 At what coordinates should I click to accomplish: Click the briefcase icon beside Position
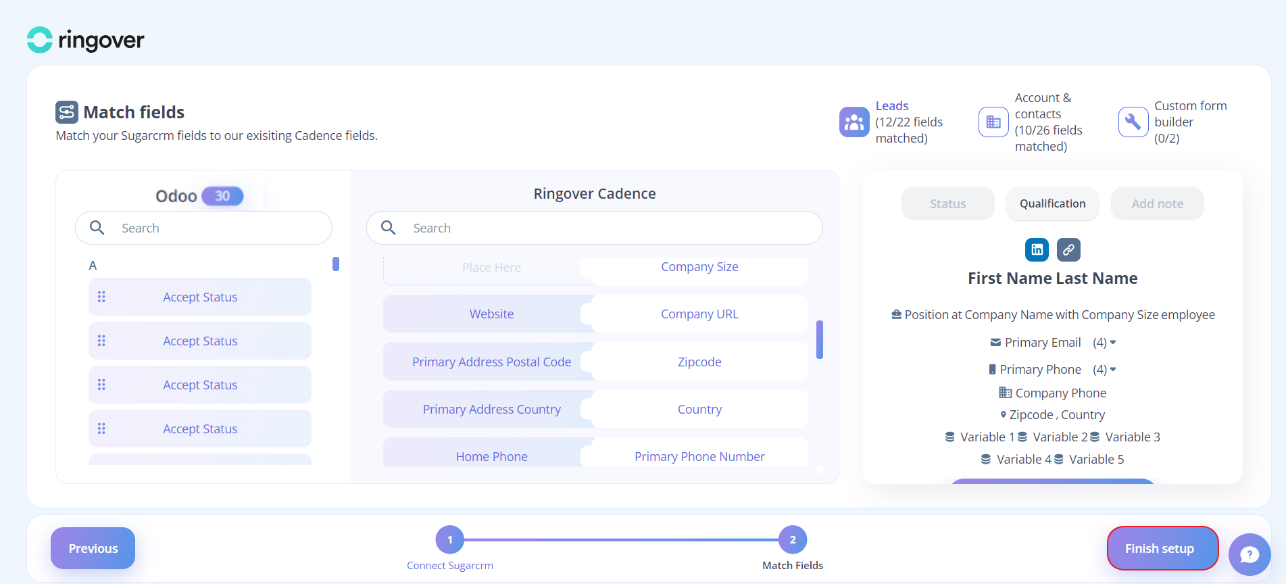pyautogui.click(x=896, y=314)
